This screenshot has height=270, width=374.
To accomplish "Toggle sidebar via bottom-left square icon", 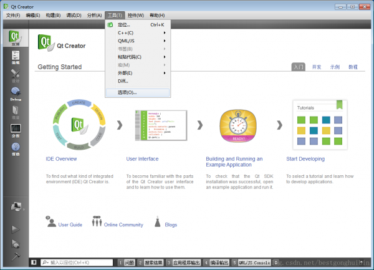I will point(34,263).
